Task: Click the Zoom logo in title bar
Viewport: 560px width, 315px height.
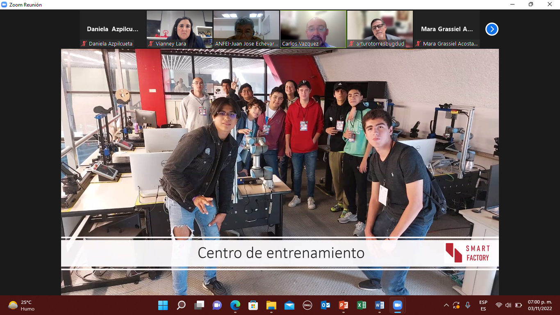Action: tap(5, 5)
